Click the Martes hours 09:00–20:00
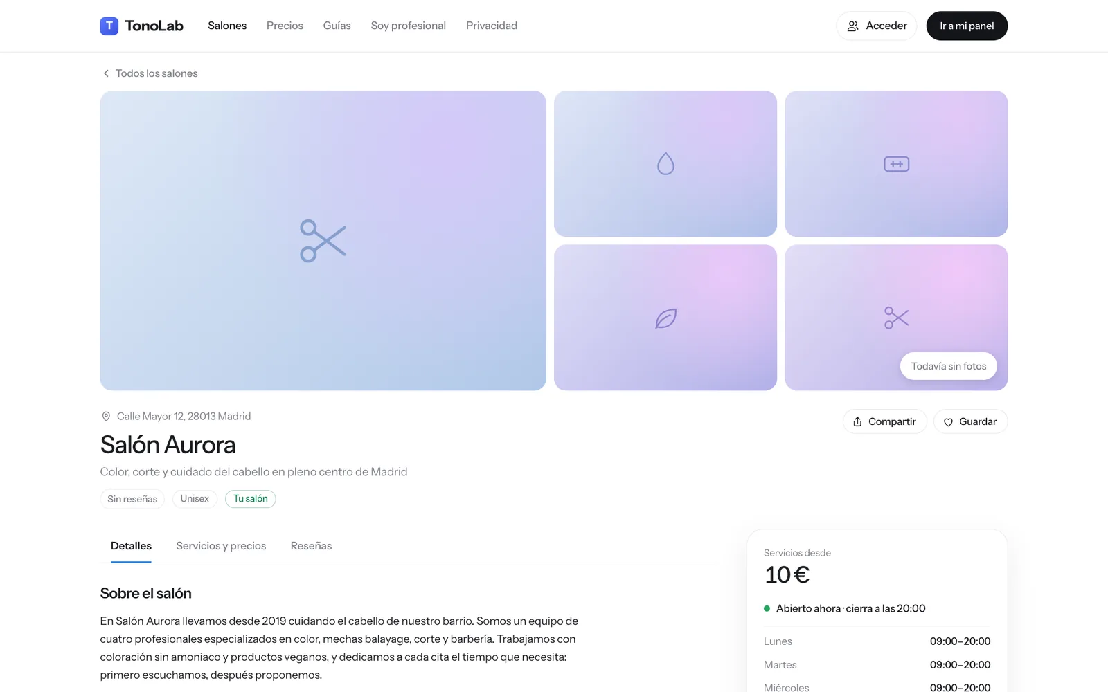 (960, 665)
